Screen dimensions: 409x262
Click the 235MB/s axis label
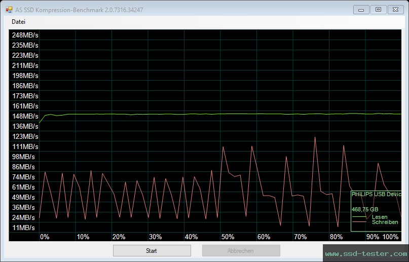25,45
